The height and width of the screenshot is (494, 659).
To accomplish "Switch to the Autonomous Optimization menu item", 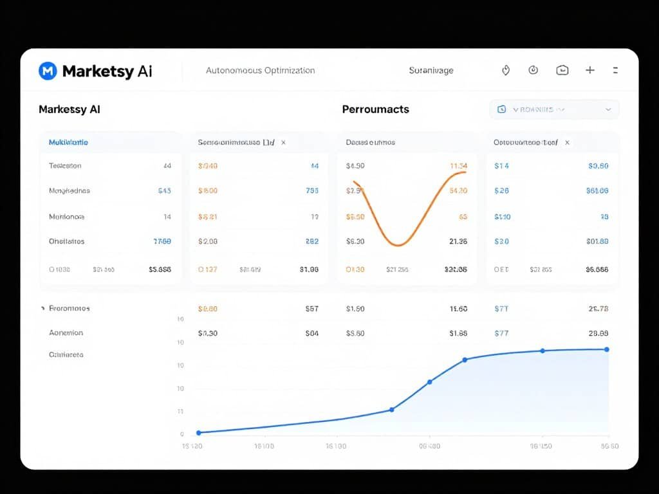I will pos(260,70).
